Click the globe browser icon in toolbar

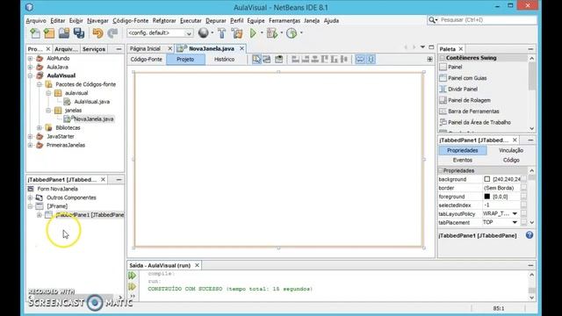(x=203, y=33)
